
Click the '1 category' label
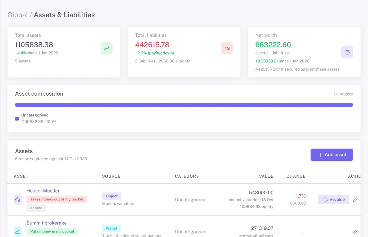pyautogui.click(x=343, y=94)
